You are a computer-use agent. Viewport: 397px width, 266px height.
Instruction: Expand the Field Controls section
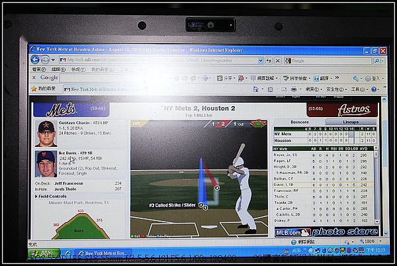tap(51, 197)
